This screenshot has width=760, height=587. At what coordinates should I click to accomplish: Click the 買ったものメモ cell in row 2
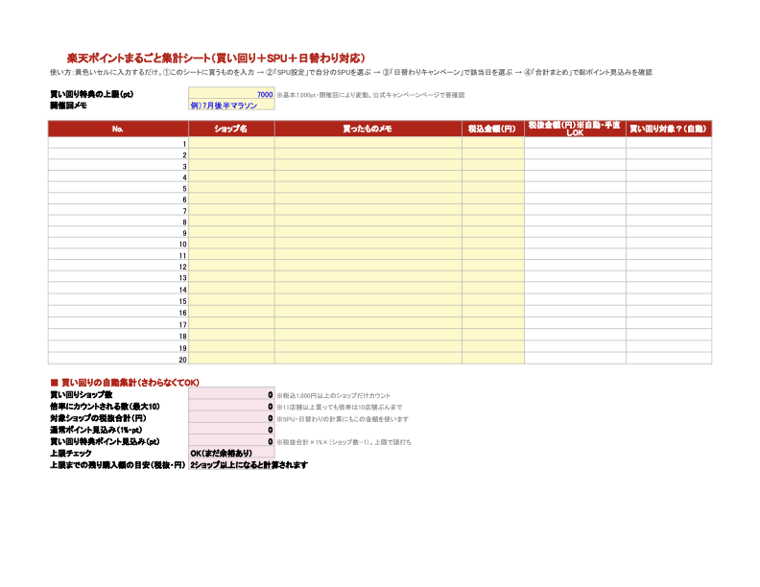pyautogui.click(x=368, y=154)
